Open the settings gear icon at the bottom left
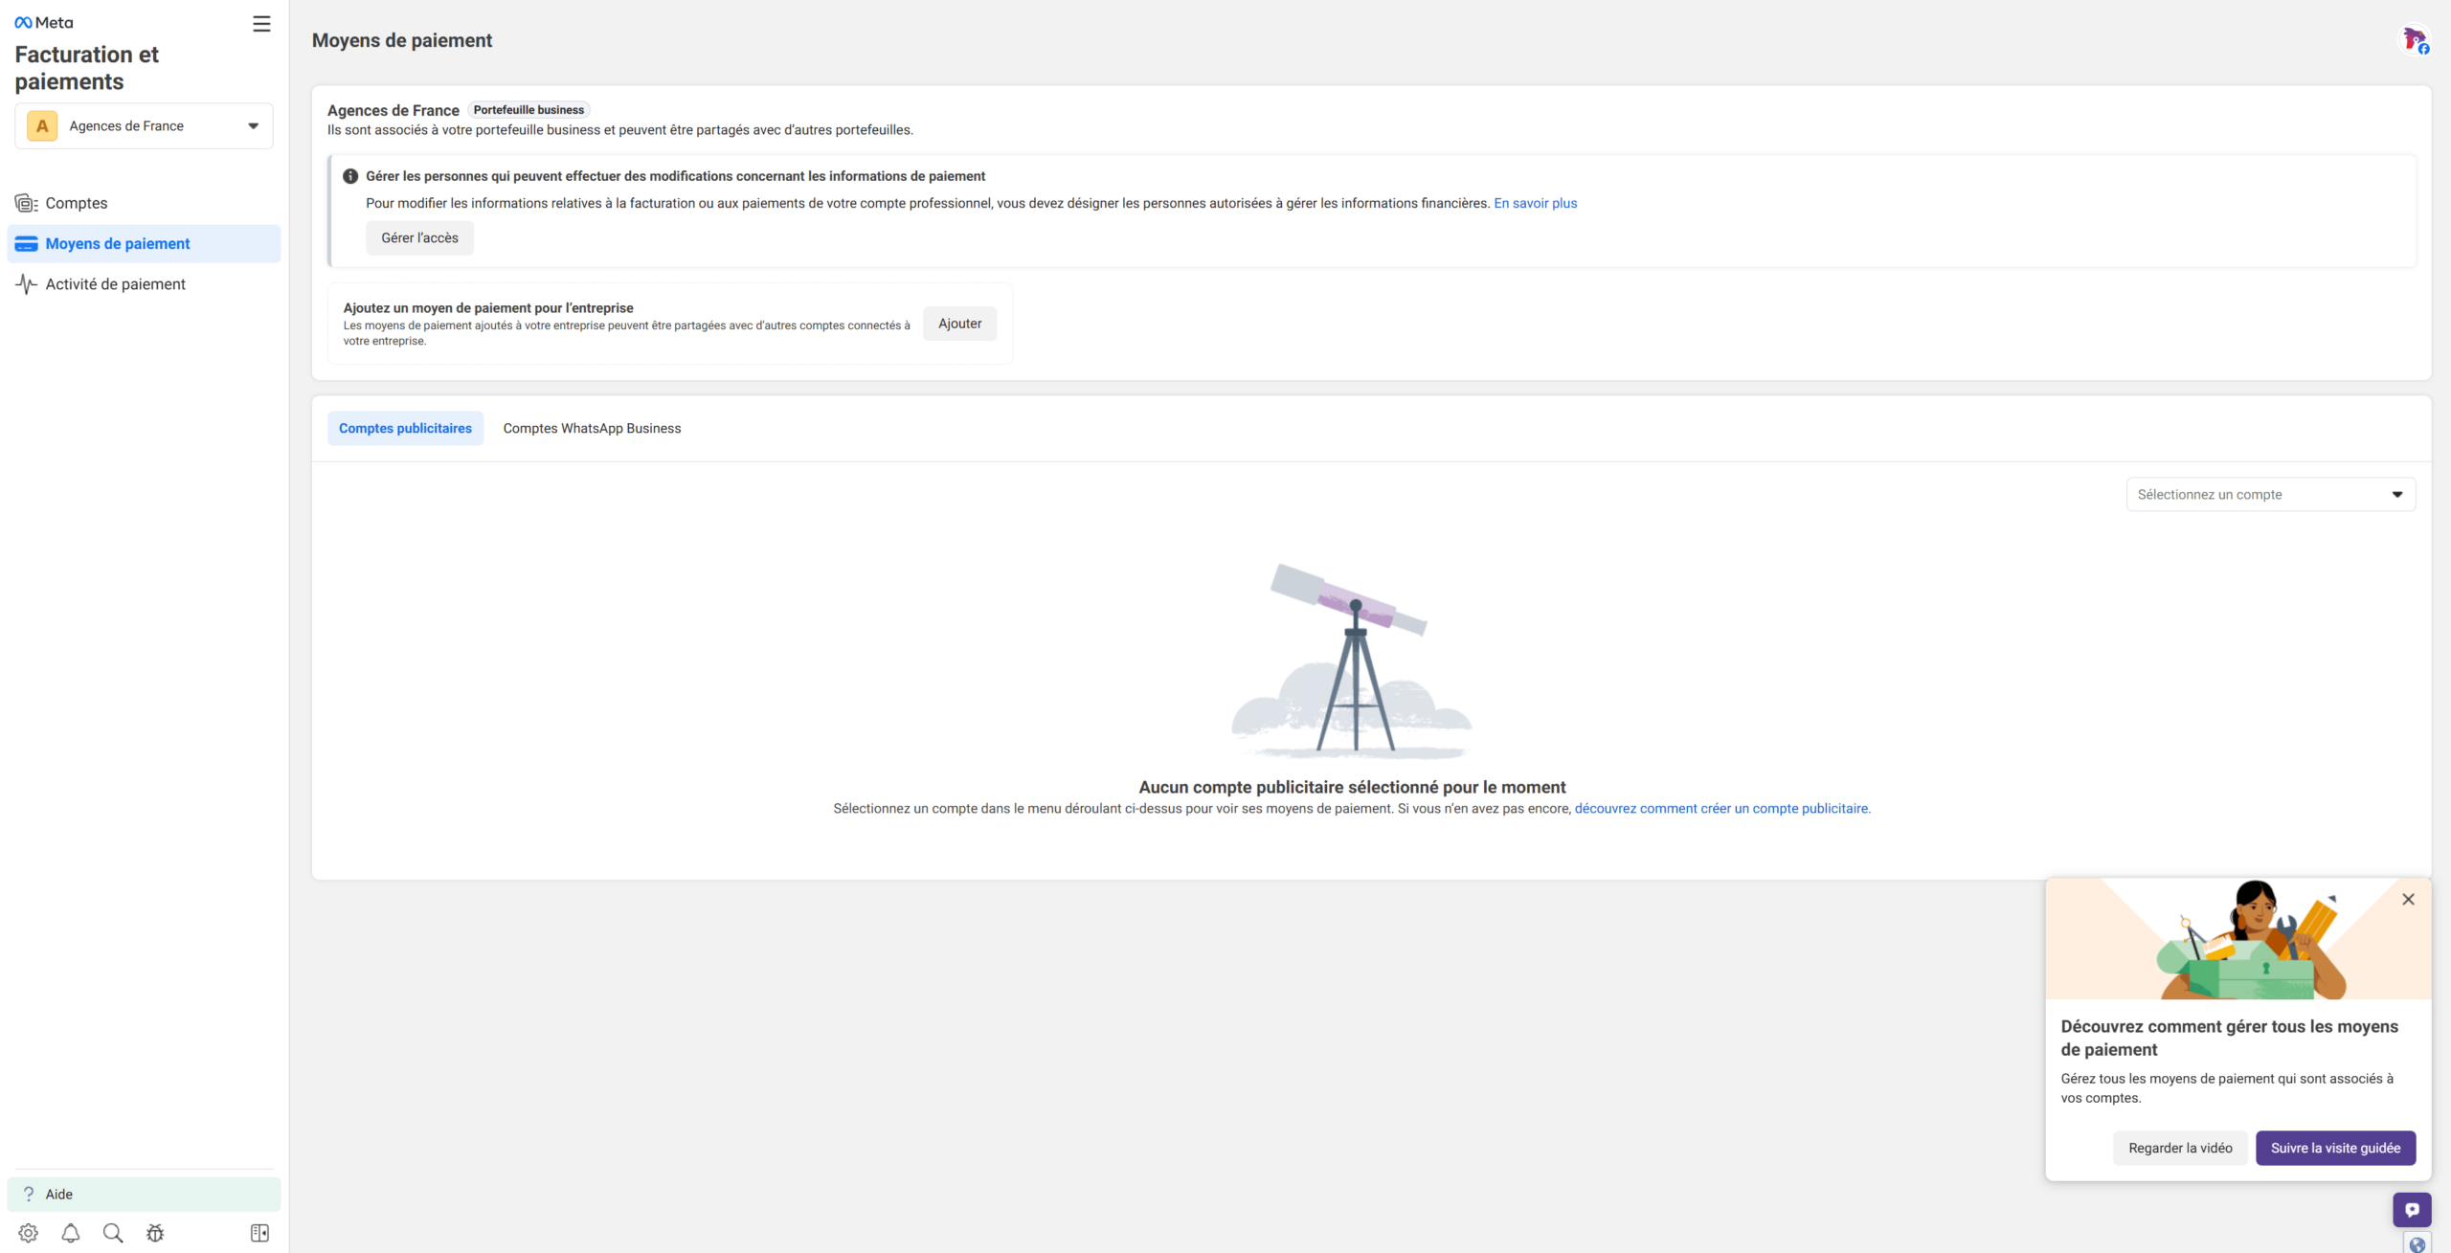Image resolution: width=2451 pixels, height=1253 pixels. point(29,1233)
